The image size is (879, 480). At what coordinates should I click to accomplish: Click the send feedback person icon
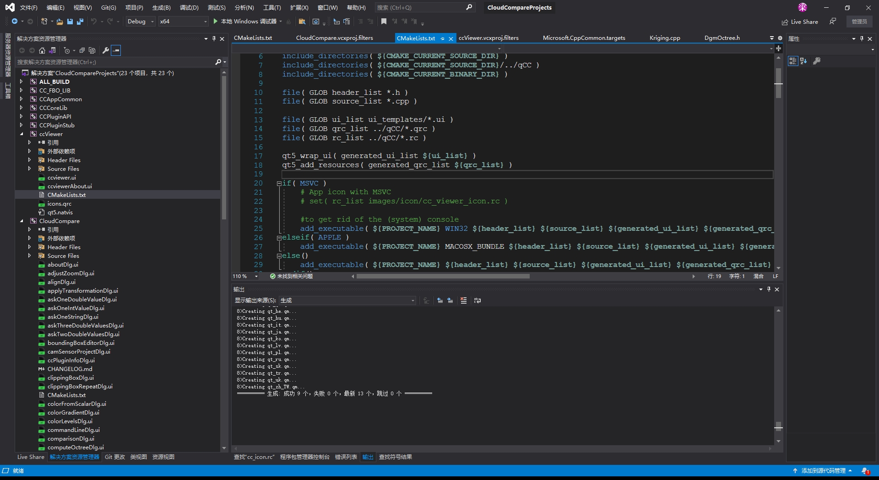tap(833, 22)
